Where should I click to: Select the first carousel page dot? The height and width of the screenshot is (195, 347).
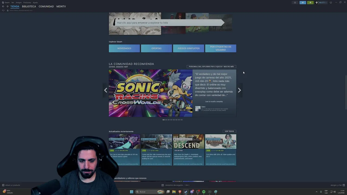[163, 120]
